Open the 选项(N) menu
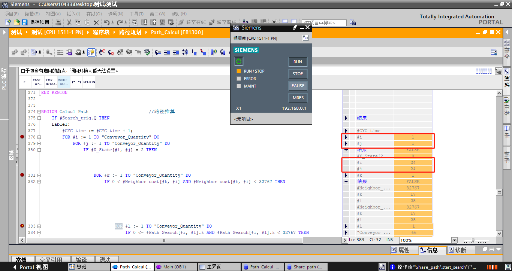512x271 pixels. point(116,14)
